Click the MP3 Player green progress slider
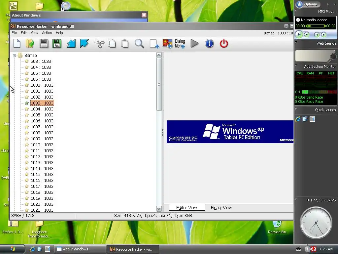The height and width of the screenshot is (254, 338). pos(315,26)
